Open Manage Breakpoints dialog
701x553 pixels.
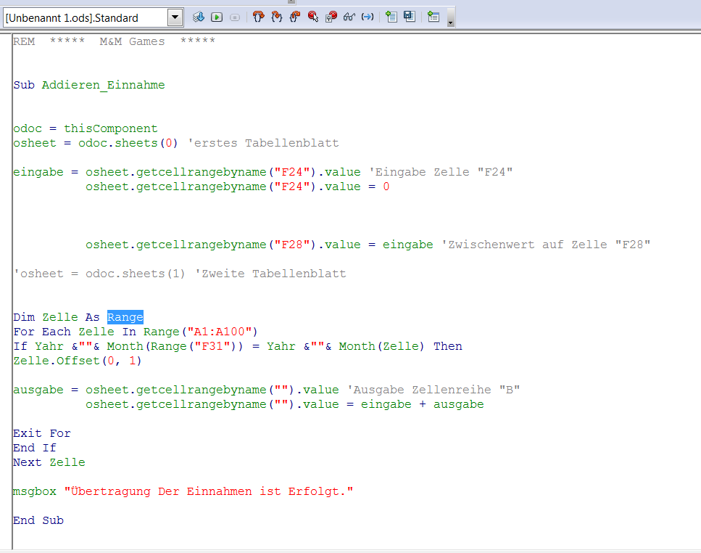click(x=331, y=17)
